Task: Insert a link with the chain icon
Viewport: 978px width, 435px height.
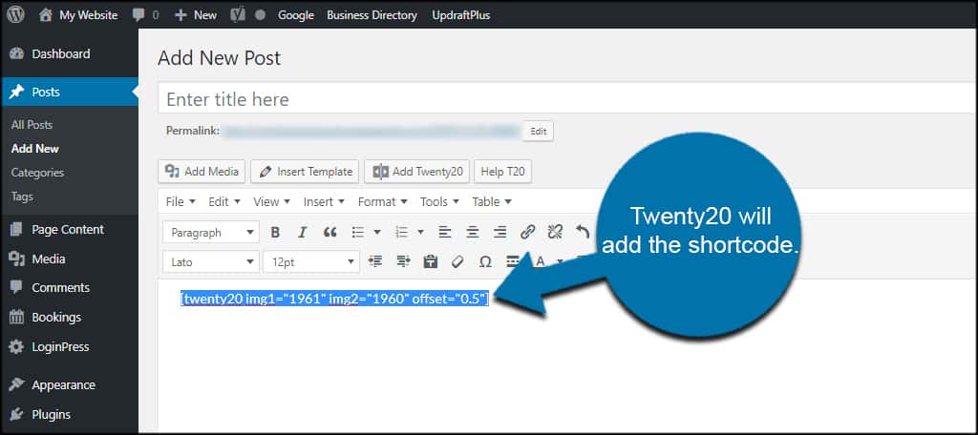Action: point(527,232)
